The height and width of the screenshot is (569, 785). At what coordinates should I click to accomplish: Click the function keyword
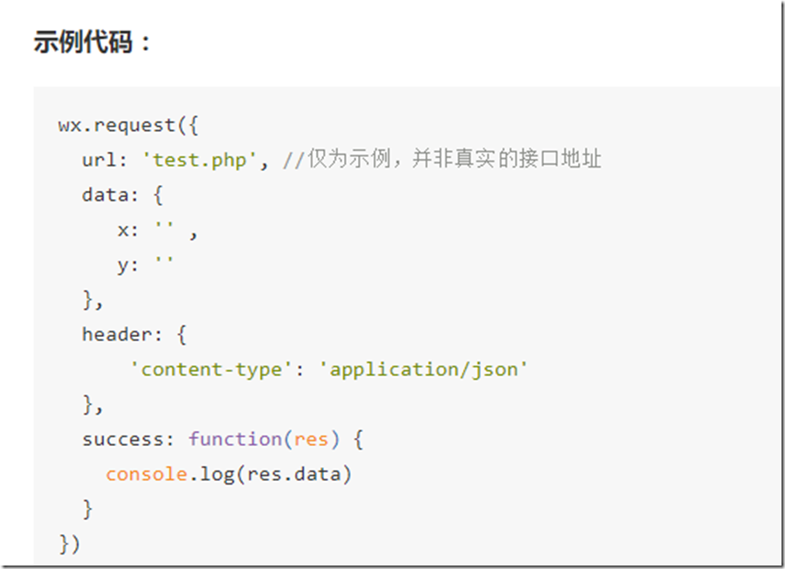(x=235, y=439)
